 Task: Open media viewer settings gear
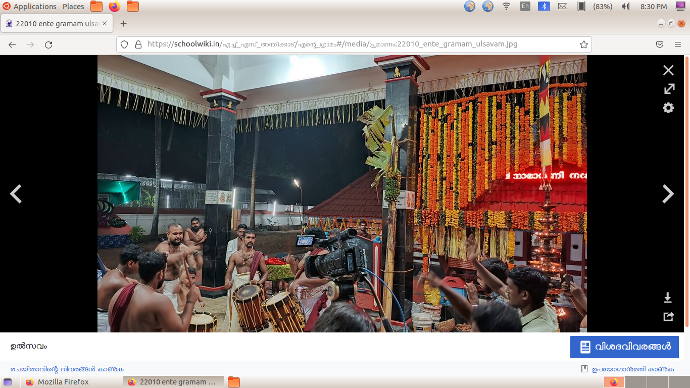(668, 108)
